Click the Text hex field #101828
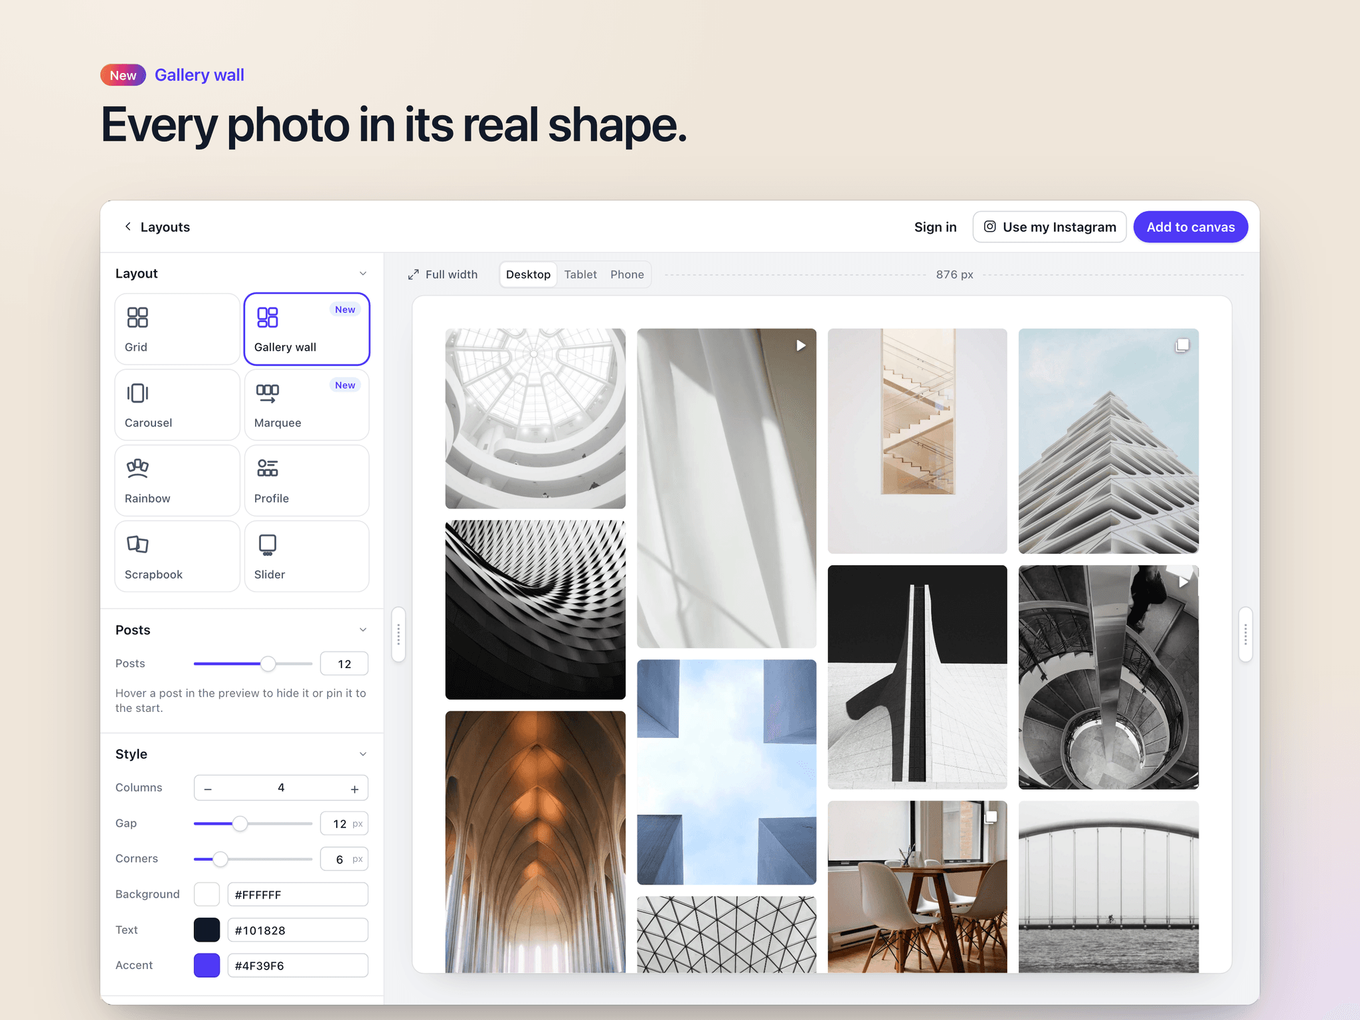This screenshot has height=1020, width=1360. (x=297, y=930)
